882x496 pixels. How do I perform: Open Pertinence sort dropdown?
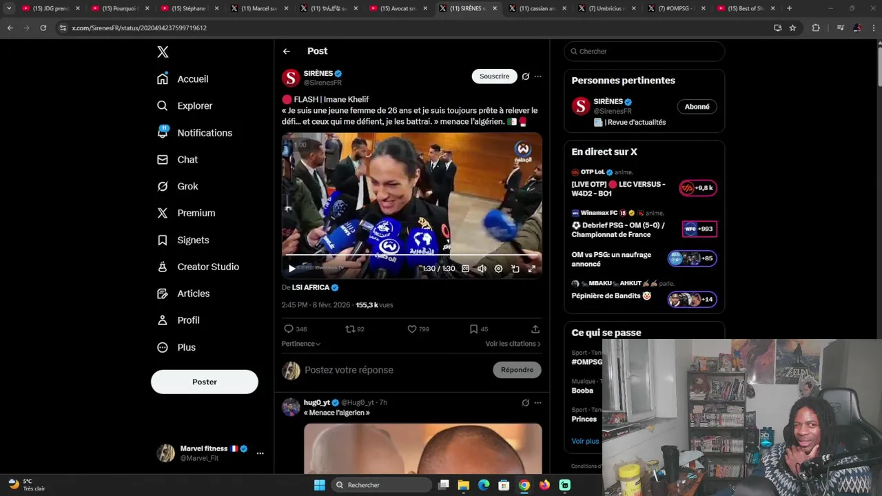301,344
